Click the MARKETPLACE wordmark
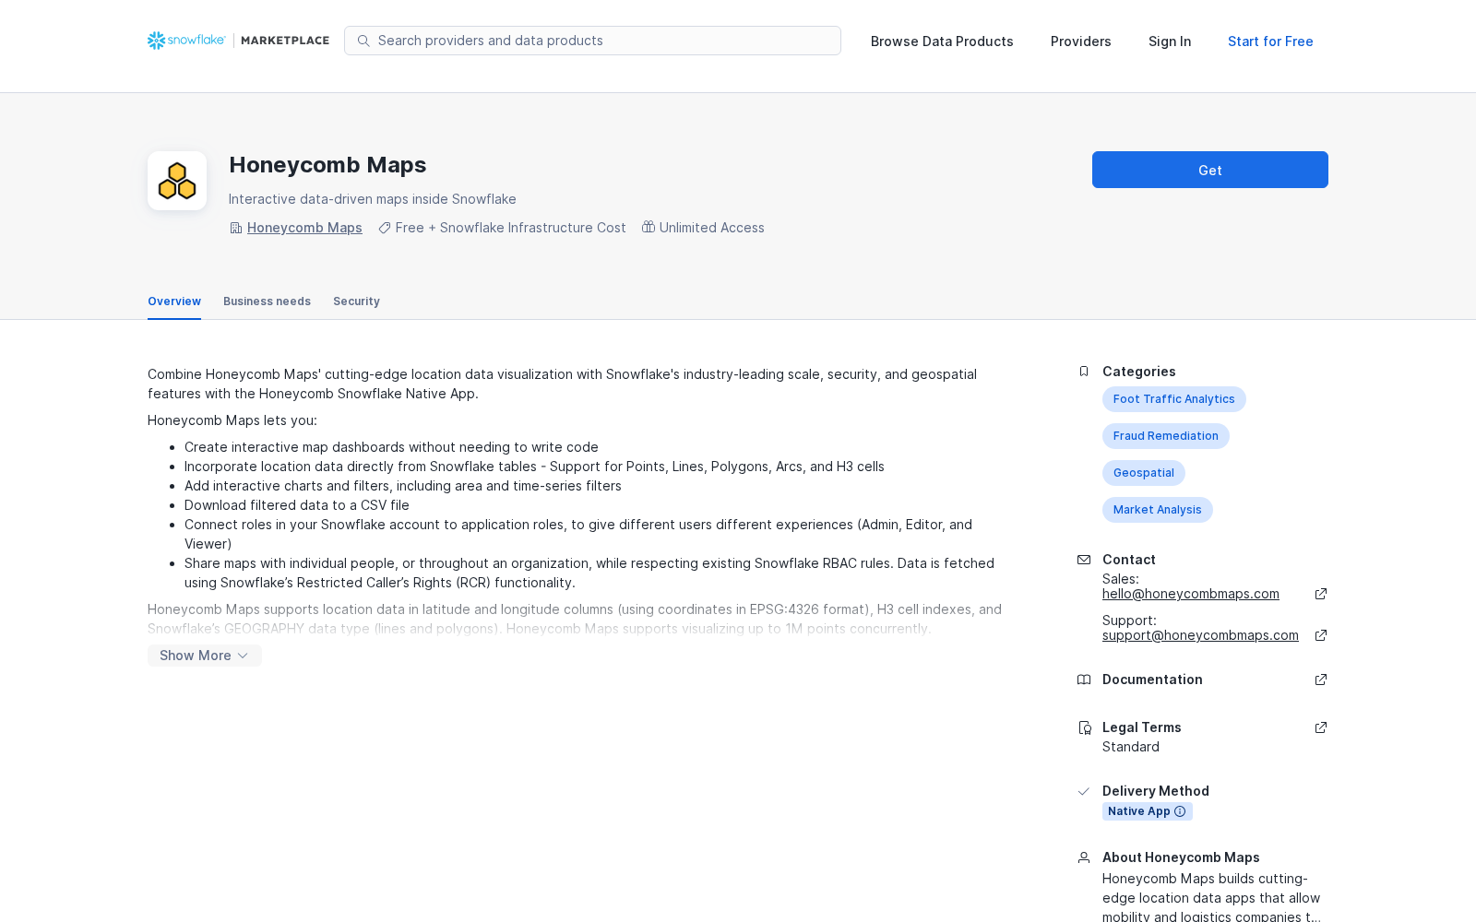 (x=285, y=41)
